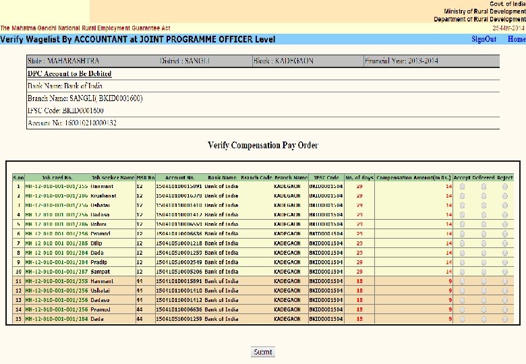Set row 13 Dadaso to Accept
The height and width of the screenshot is (364, 526).
point(462,300)
